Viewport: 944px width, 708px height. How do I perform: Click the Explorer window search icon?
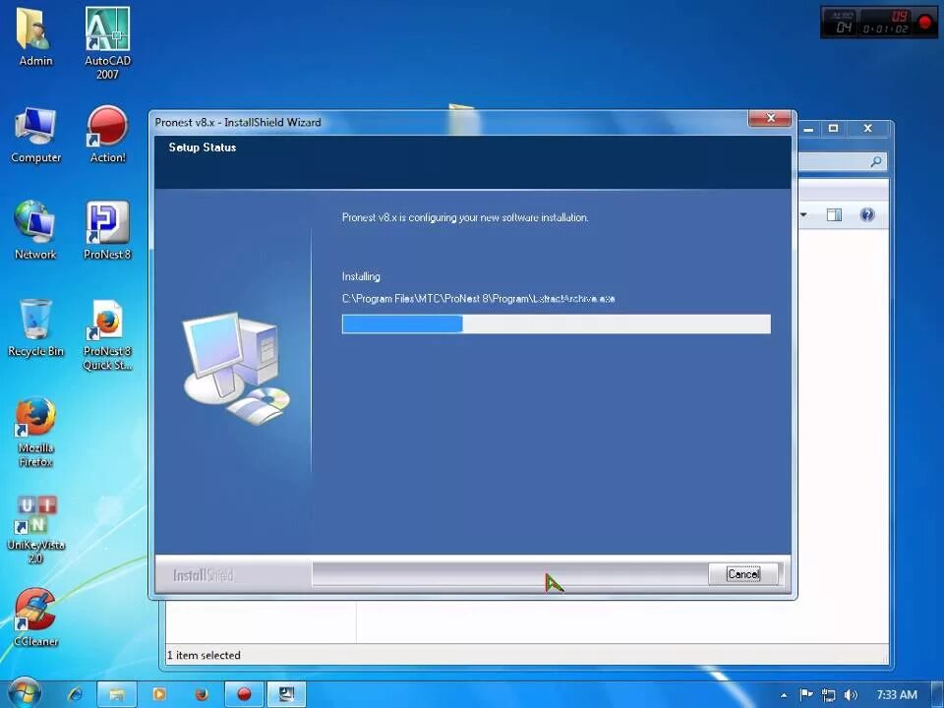(876, 161)
